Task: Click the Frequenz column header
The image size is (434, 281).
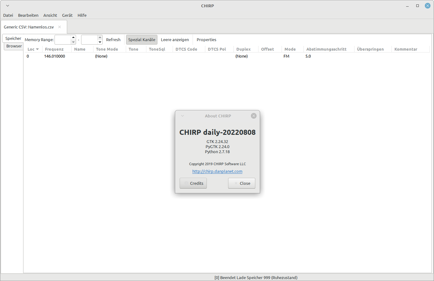Action: tap(57, 49)
